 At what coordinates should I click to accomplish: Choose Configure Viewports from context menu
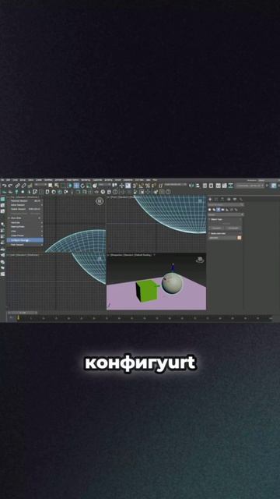pyautogui.click(x=26, y=240)
